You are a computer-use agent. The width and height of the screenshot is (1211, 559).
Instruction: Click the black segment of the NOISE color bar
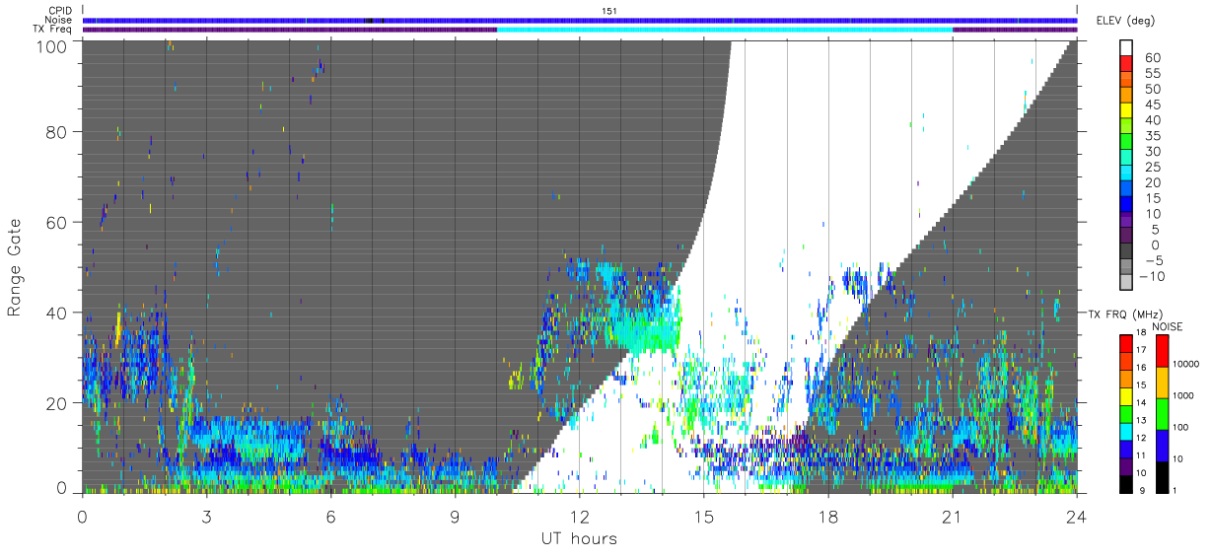pos(1163,477)
